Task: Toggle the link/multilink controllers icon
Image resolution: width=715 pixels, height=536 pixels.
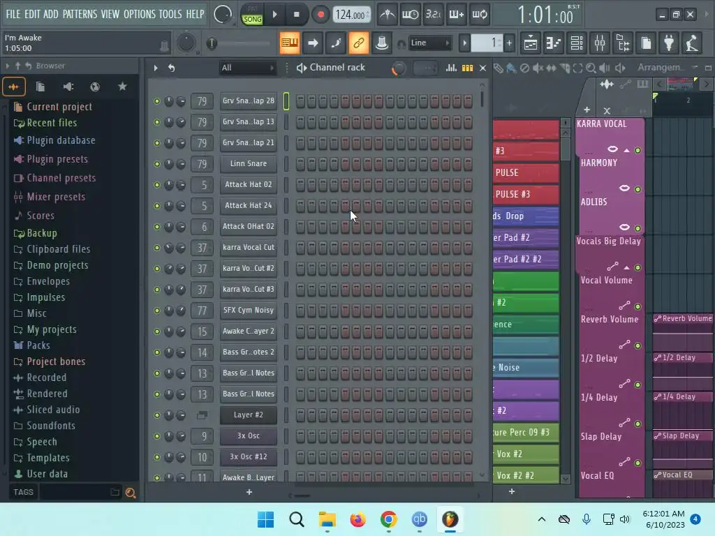Action: (359, 43)
